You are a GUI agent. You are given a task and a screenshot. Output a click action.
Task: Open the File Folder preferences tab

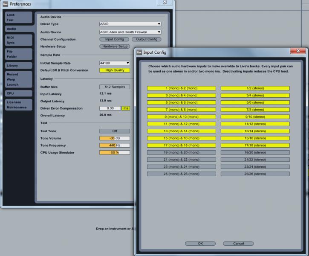[x=18, y=54]
